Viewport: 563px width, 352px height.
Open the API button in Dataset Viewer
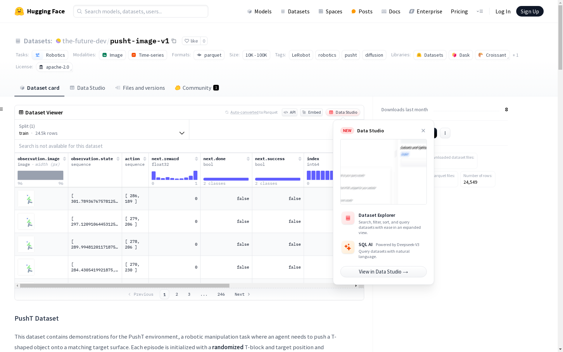(290, 112)
